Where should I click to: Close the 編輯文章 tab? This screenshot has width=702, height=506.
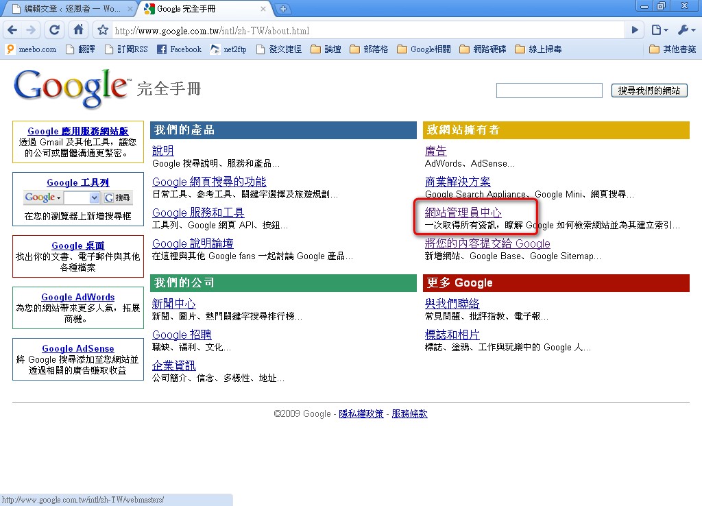click(130, 8)
